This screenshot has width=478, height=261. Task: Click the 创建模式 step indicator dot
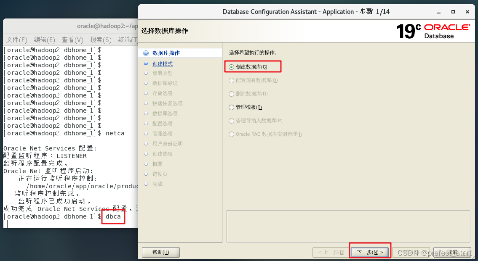pyautogui.click(x=146, y=64)
